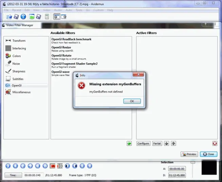This screenshot has width=222, height=182.
Task: Open the Custom menu
Action: click(98, 10)
